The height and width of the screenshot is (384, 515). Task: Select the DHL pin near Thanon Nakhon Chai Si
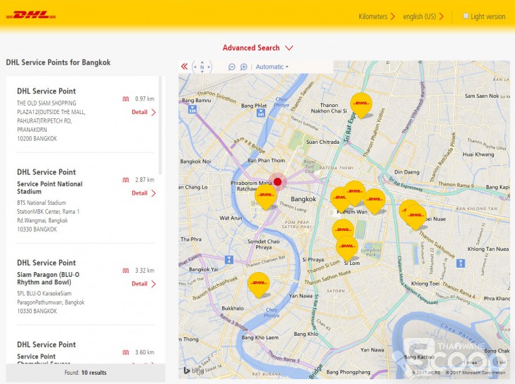click(x=361, y=105)
